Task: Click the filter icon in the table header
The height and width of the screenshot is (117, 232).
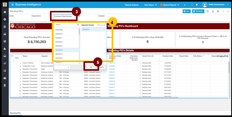Action: [12, 56]
